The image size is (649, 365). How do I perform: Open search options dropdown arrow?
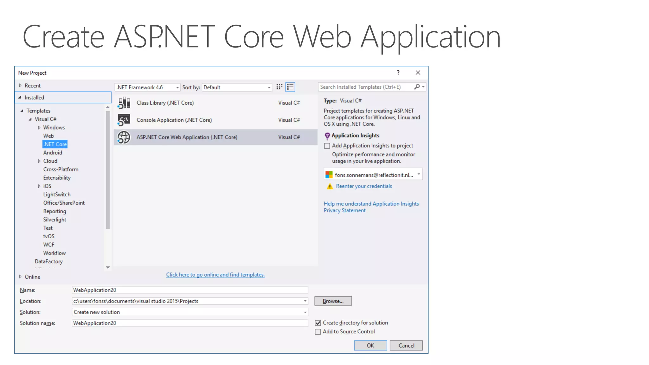423,87
